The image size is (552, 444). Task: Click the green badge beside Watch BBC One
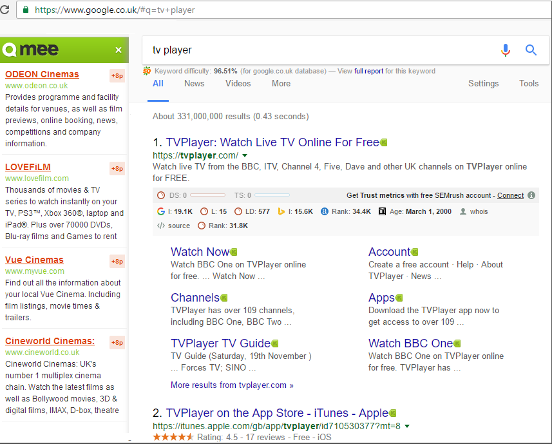pyautogui.click(x=457, y=343)
